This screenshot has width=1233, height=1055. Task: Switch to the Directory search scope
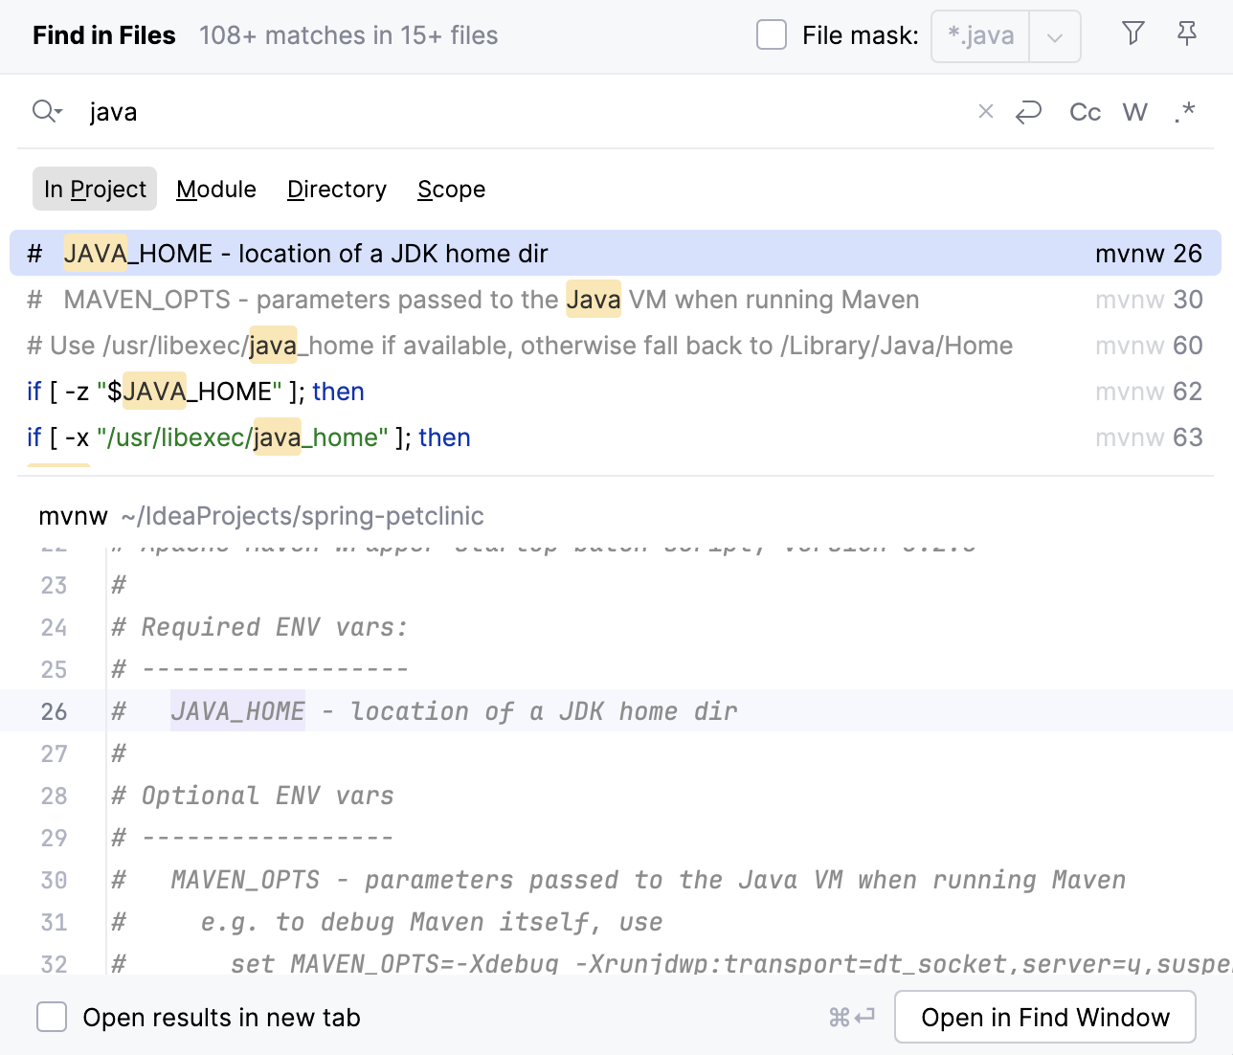(x=336, y=189)
